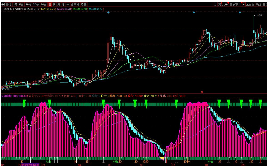
Task: Open the 重大事件 major events button
Action: (x=236, y=5)
